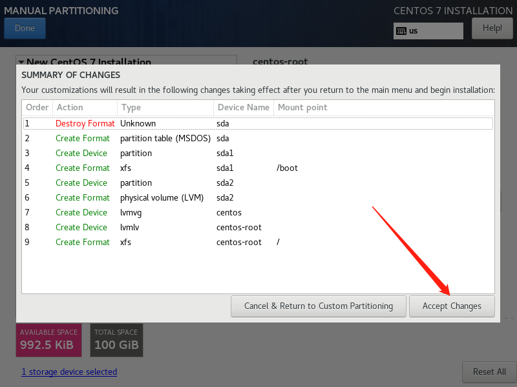Sort by the Order column header
Viewport: 517px width, 387px height.
37,108
